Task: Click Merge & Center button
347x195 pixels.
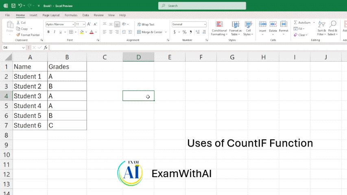Action: click(x=150, y=32)
